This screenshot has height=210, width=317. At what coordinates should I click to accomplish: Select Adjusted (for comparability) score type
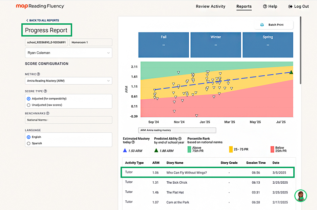click(x=28, y=99)
